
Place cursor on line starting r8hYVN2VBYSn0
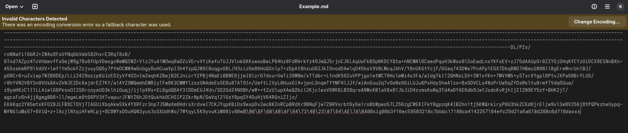tap(289, 83)
